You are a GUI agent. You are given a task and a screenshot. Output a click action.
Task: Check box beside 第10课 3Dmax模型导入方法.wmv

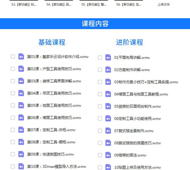tap(13, 166)
